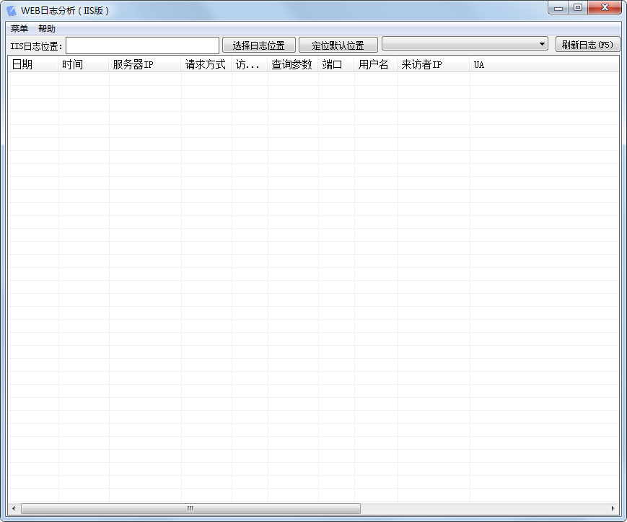Click the 请求方式 column header
The image size is (627, 522).
click(x=206, y=65)
